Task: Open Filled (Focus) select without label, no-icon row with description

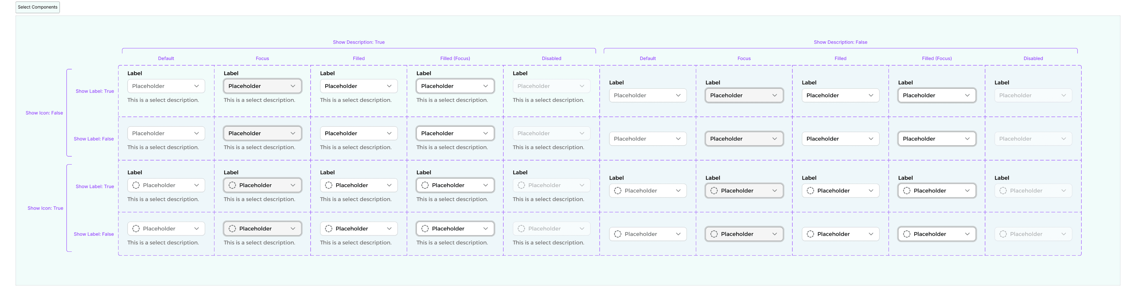Action: 455,133
